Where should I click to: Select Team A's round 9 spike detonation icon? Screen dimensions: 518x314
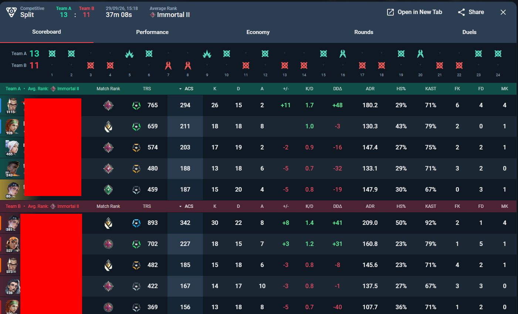(207, 54)
